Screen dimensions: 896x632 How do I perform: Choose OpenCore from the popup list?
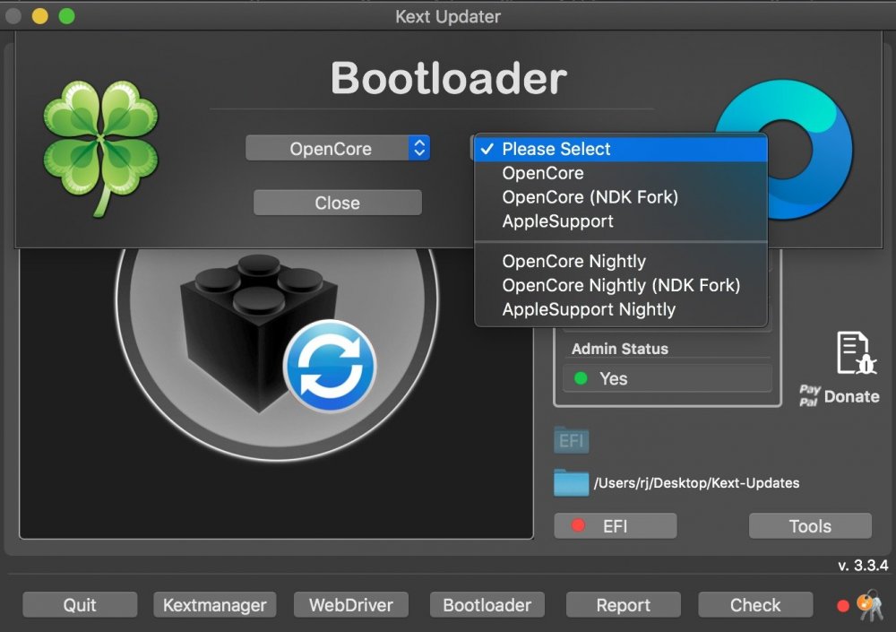[621, 173]
